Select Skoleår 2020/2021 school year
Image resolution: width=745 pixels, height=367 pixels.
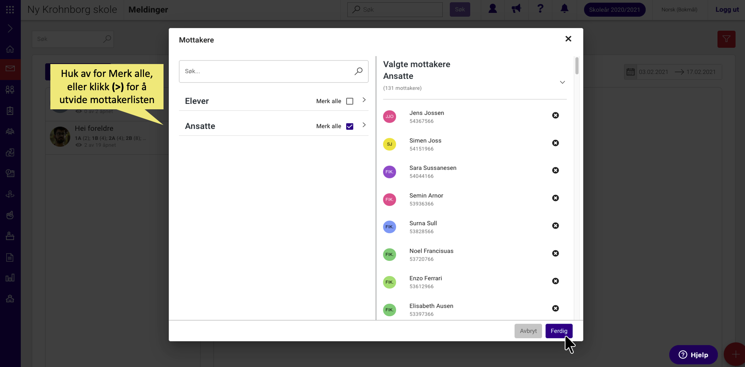pyautogui.click(x=614, y=9)
